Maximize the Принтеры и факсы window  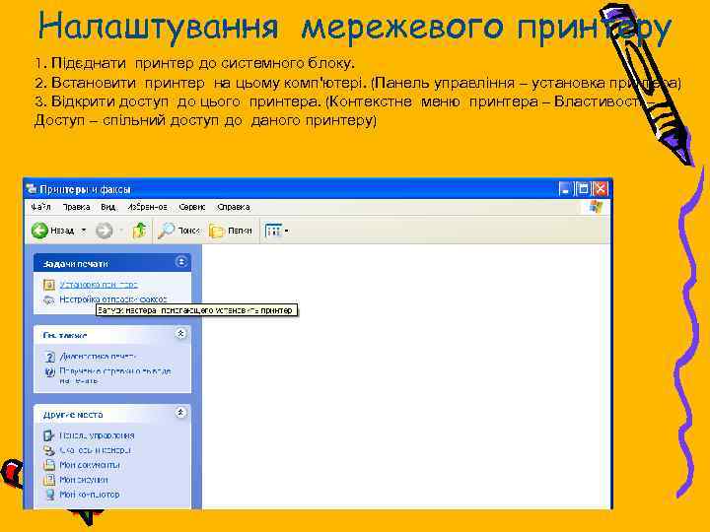[583, 188]
